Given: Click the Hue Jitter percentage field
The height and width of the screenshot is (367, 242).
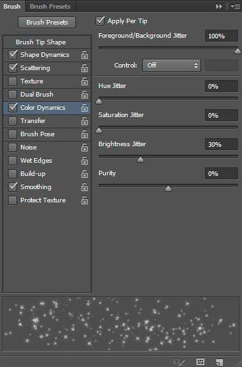Looking at the screenshot, I should [221, 87].
